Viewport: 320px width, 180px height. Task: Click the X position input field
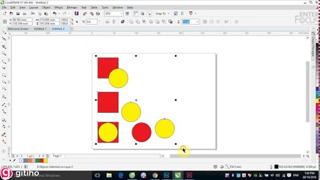pyautogui.click(x=22, y=20)
